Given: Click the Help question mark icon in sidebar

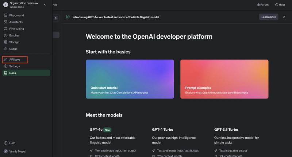Looking at the screenshot, I should pyautogui.click(x=5, y=143).
